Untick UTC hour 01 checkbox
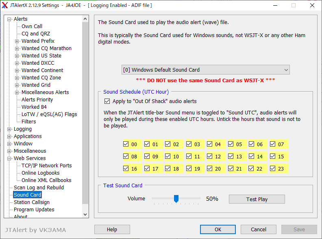Image resolution: width=322 pixels, height=239 pixels. pos(147,144)
